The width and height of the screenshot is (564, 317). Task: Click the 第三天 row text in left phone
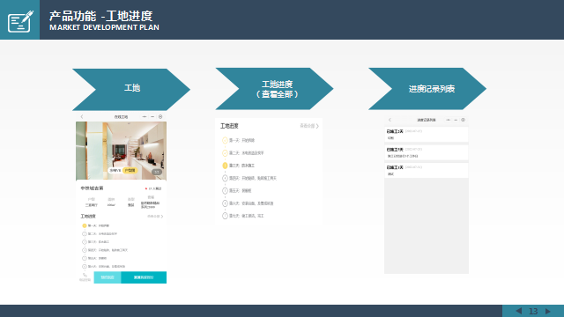98,242
